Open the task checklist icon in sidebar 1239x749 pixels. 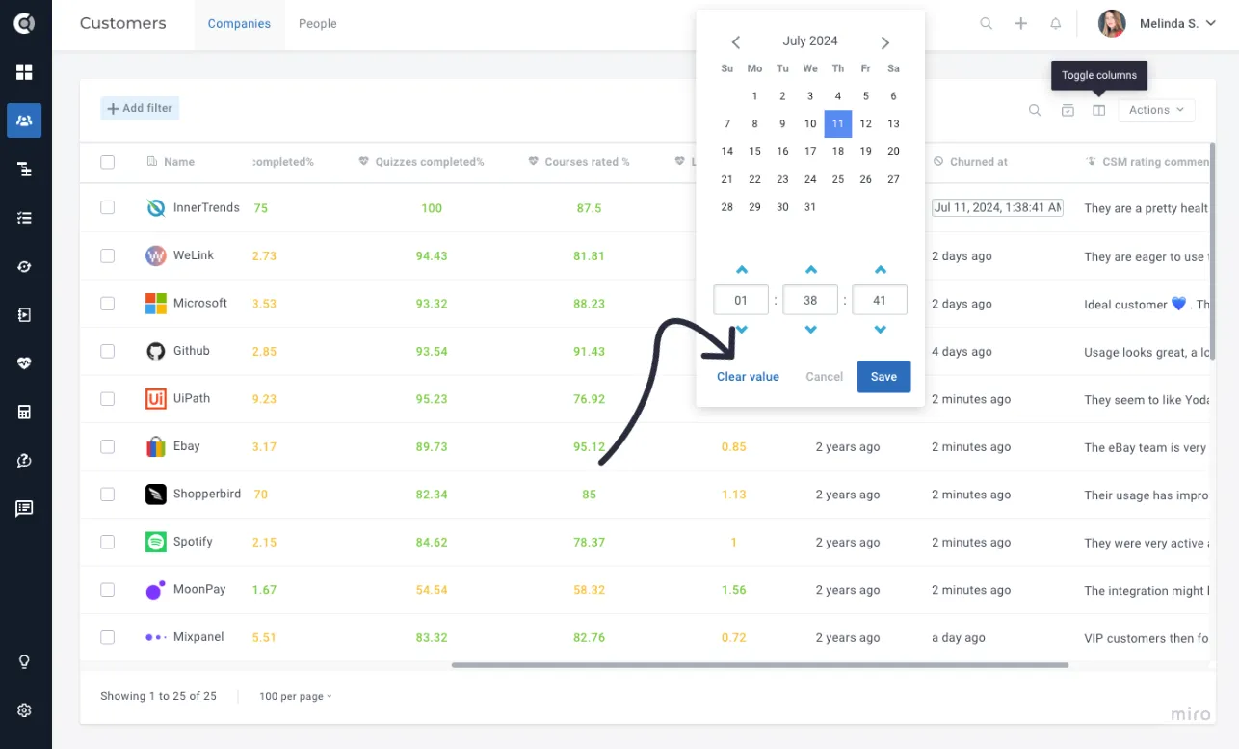pos(24,218)
